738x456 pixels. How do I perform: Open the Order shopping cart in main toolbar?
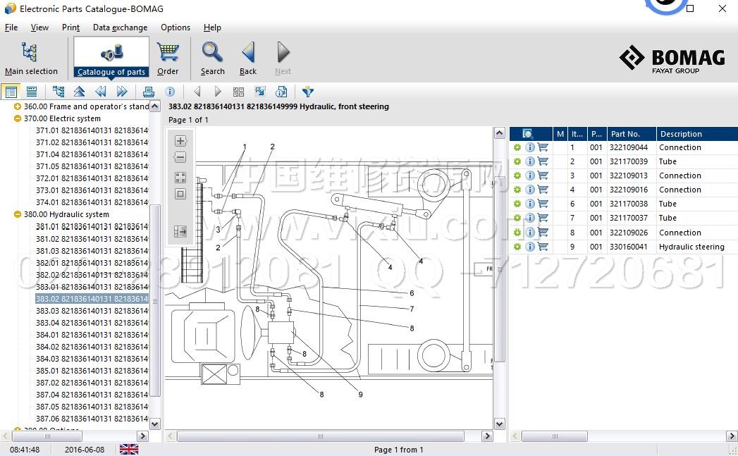tap(168, 58)
